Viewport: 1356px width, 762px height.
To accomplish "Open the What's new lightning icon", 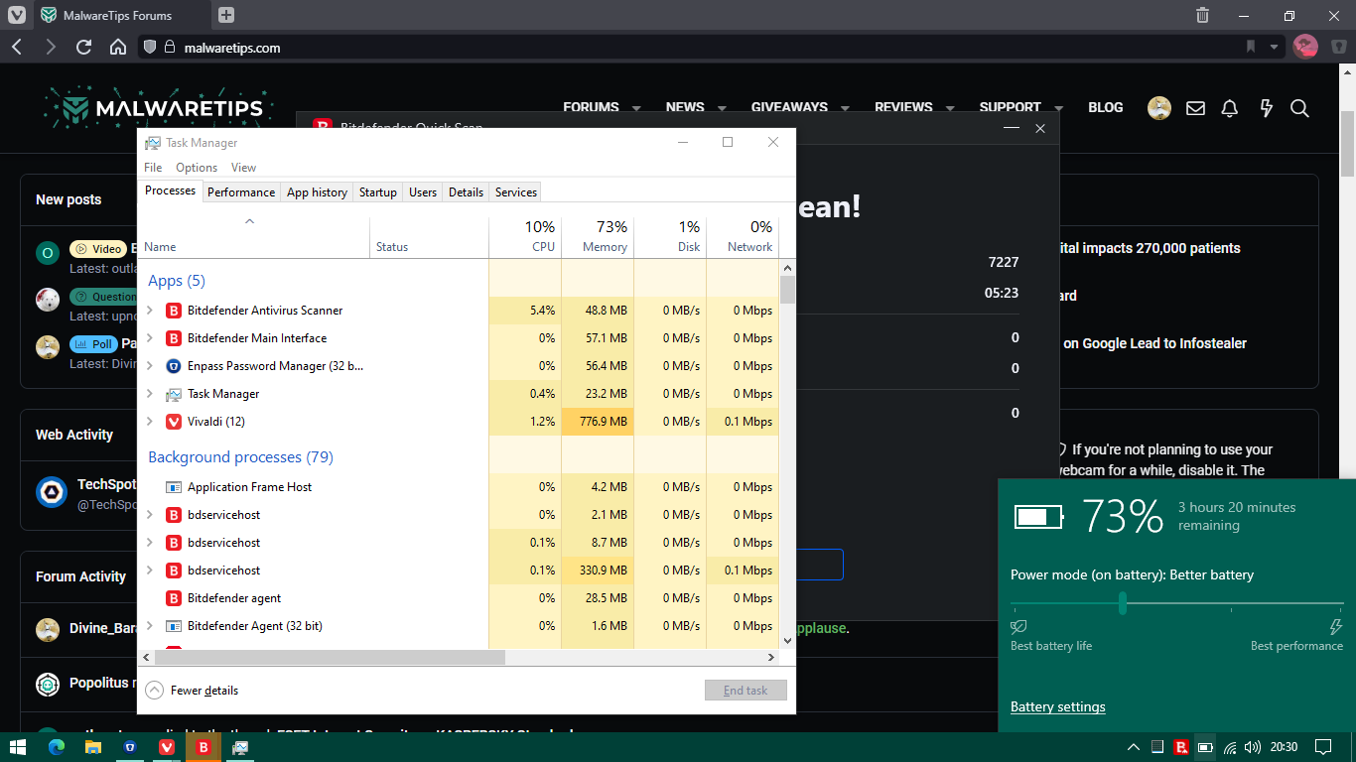I will pyautogui.click(x=1266, y=108).
